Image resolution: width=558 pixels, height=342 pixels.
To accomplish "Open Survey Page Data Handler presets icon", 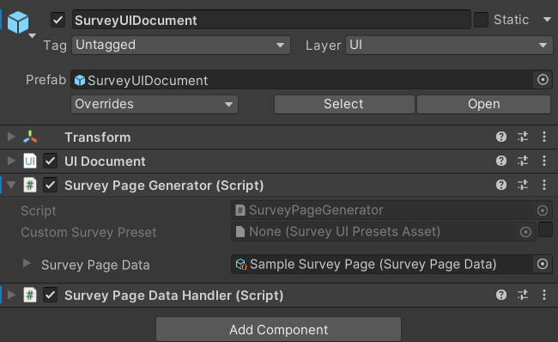I will pos(523,295).
